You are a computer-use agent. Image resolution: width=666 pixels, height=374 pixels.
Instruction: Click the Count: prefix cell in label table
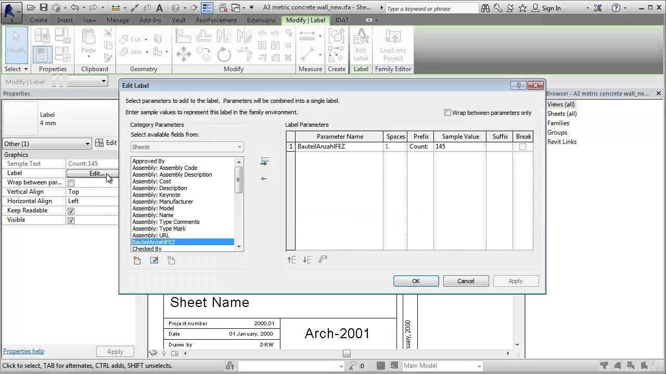pyautogui.click(x=420, y=146)
